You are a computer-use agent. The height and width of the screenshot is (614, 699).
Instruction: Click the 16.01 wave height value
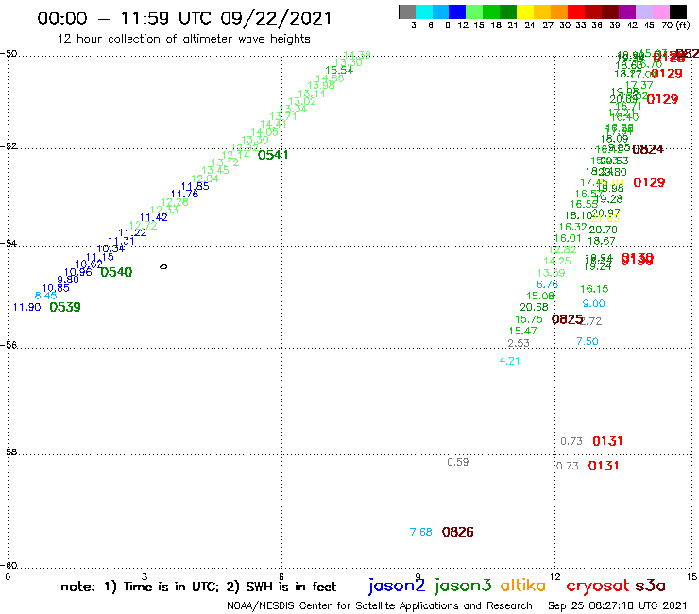point(568,239)
